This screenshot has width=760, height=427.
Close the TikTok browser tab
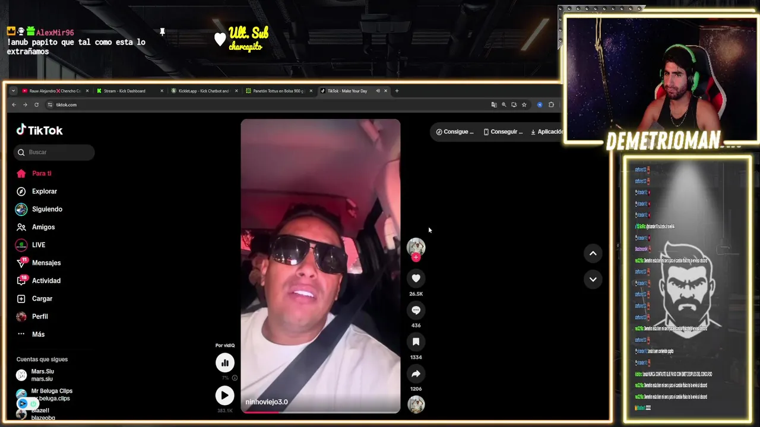point(385,91)
